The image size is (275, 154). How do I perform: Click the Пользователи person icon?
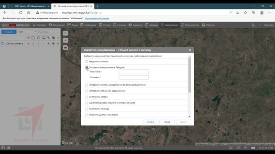click(183, 25)
